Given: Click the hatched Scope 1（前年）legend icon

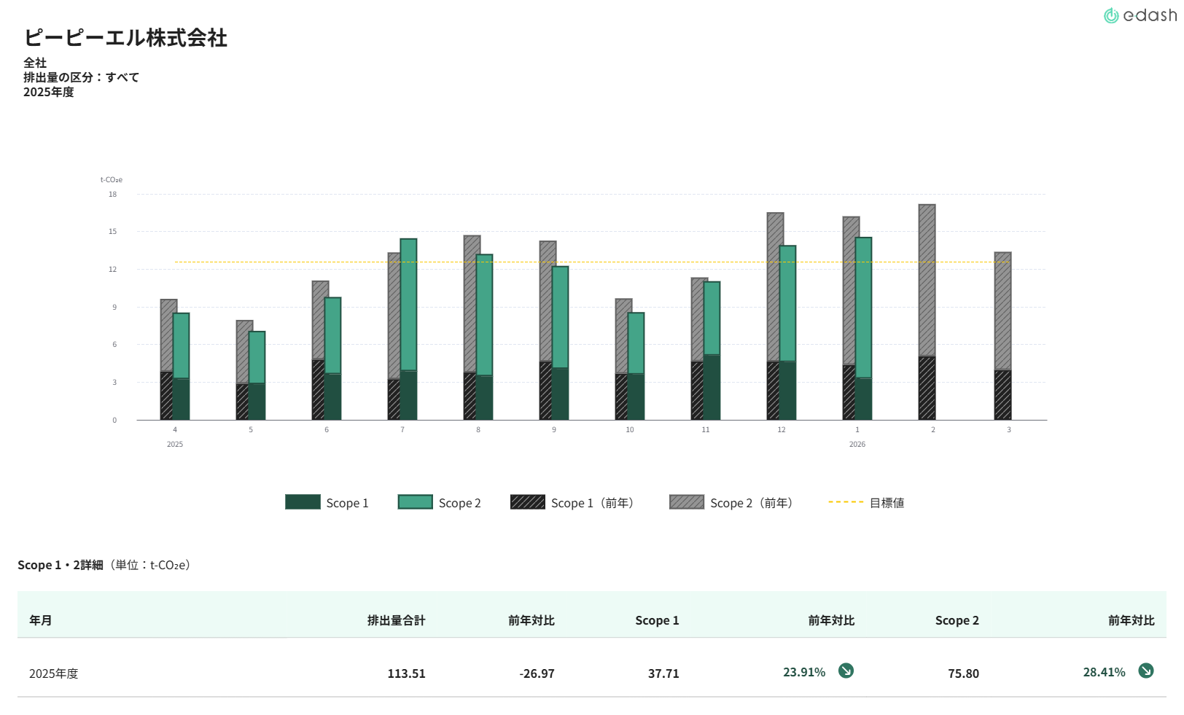Looking at the screenshot, I should (527, 502).
